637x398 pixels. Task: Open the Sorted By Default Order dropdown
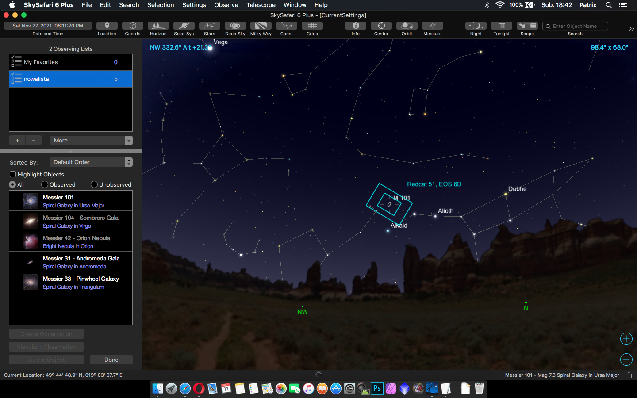coord(91,162)
